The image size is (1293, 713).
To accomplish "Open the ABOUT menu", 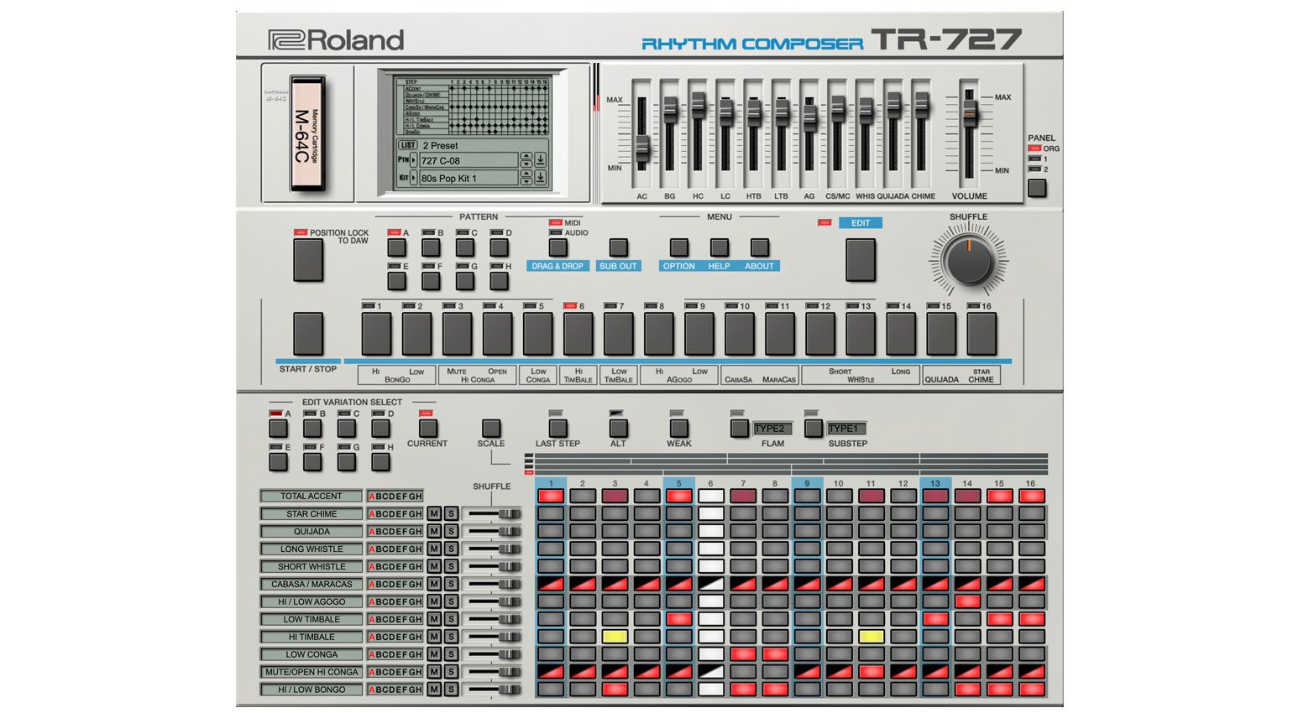I will (x=759, y=247).
